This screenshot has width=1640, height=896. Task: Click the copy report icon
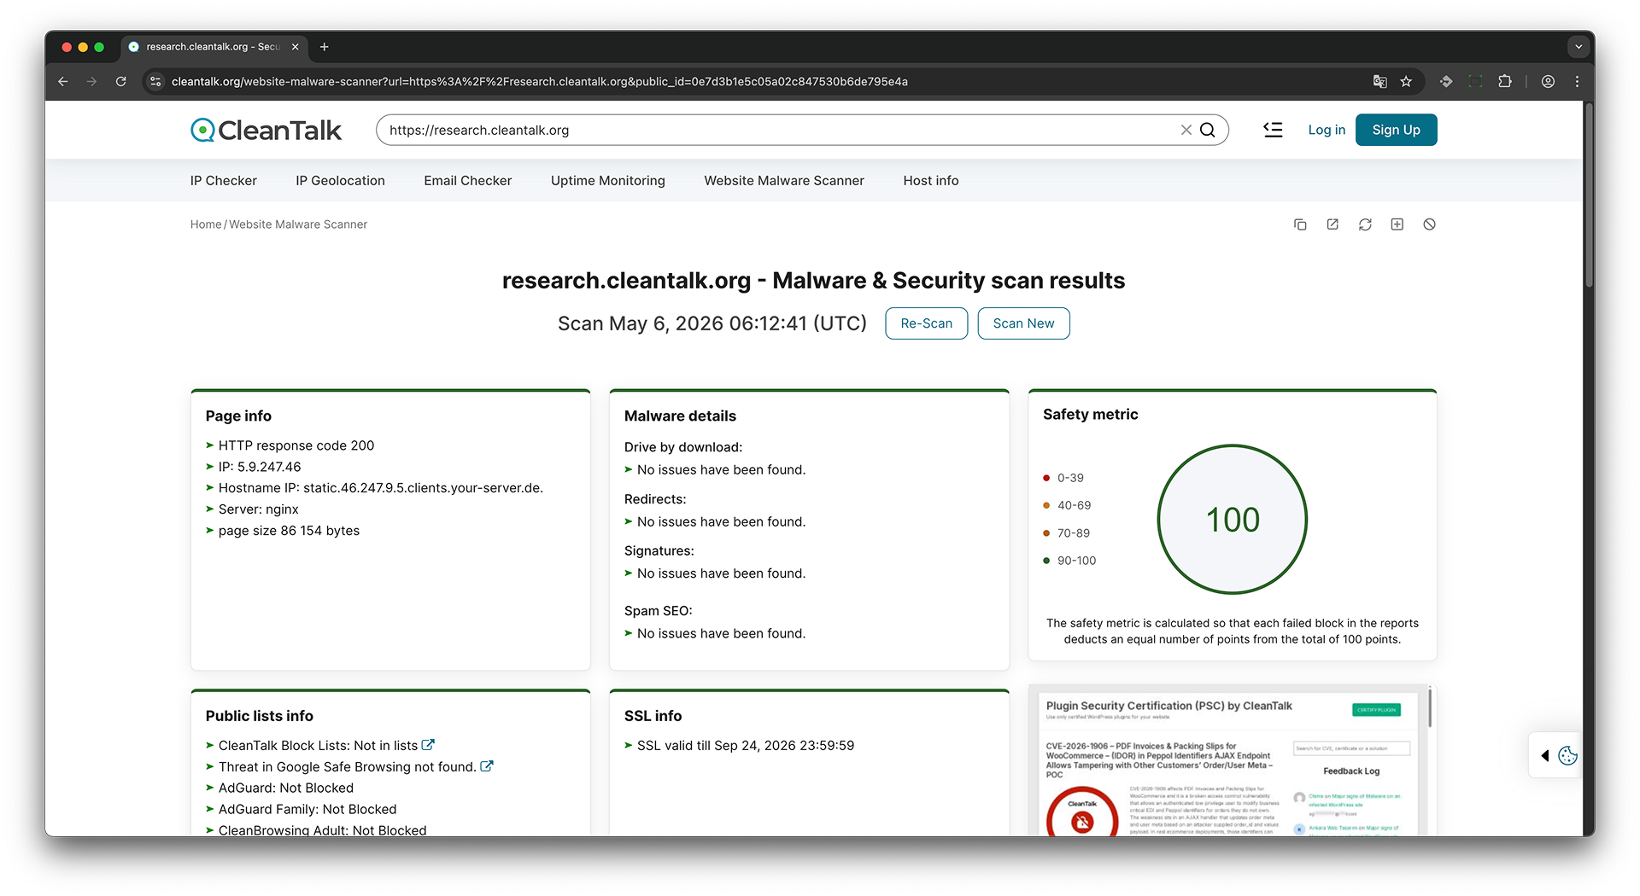(x=1300, y=224)
